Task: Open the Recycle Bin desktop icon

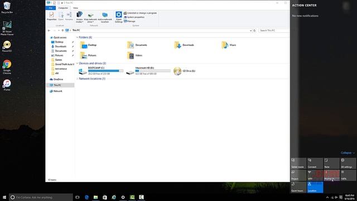Action: pyautogui.click(x=7, y=7)
